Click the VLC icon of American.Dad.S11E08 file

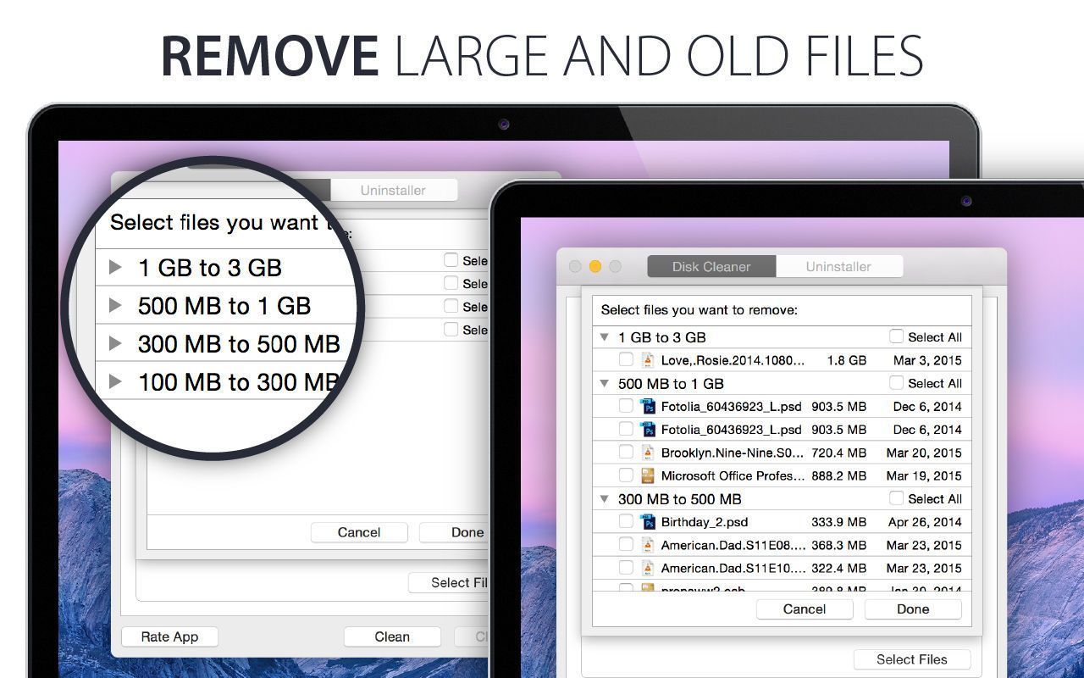click(648, 545)
